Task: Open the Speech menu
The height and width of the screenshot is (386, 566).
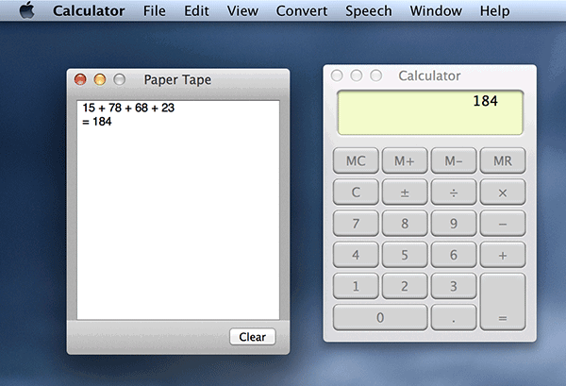Action: point(369,10)
